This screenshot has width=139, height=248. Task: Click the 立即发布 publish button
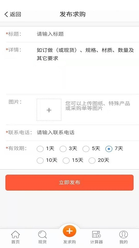69,183
